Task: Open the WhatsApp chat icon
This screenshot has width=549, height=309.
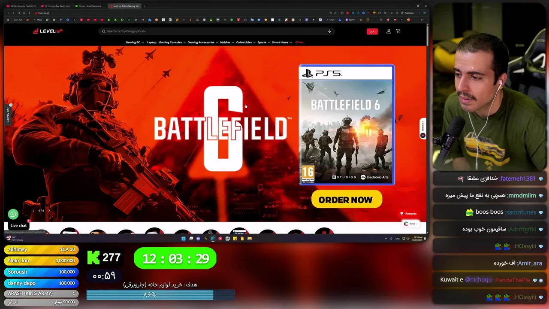Action: (13, 214)
